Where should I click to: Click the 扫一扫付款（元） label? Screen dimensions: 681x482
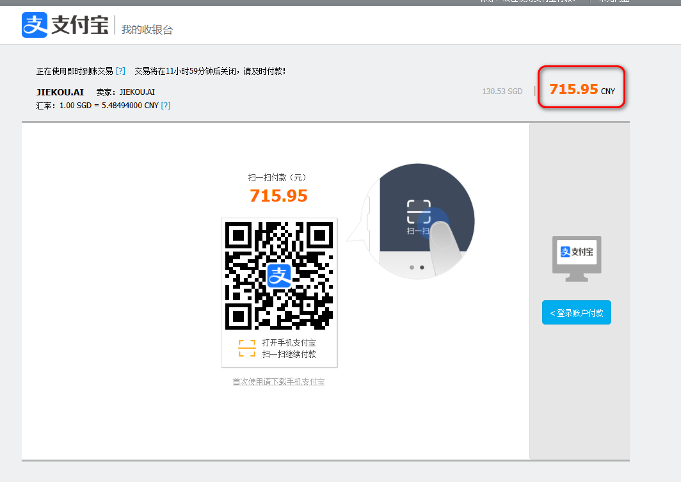(x=278, y=177)
